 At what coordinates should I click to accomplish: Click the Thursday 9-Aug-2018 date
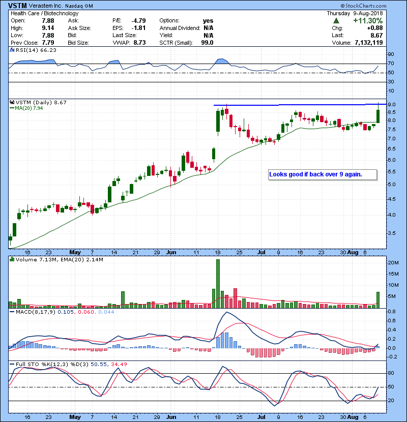coord(355,13)
